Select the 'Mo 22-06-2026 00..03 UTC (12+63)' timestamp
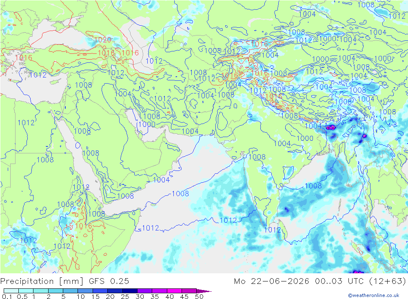This screenshot has height=299, width=408. click(x=320, y=281)
